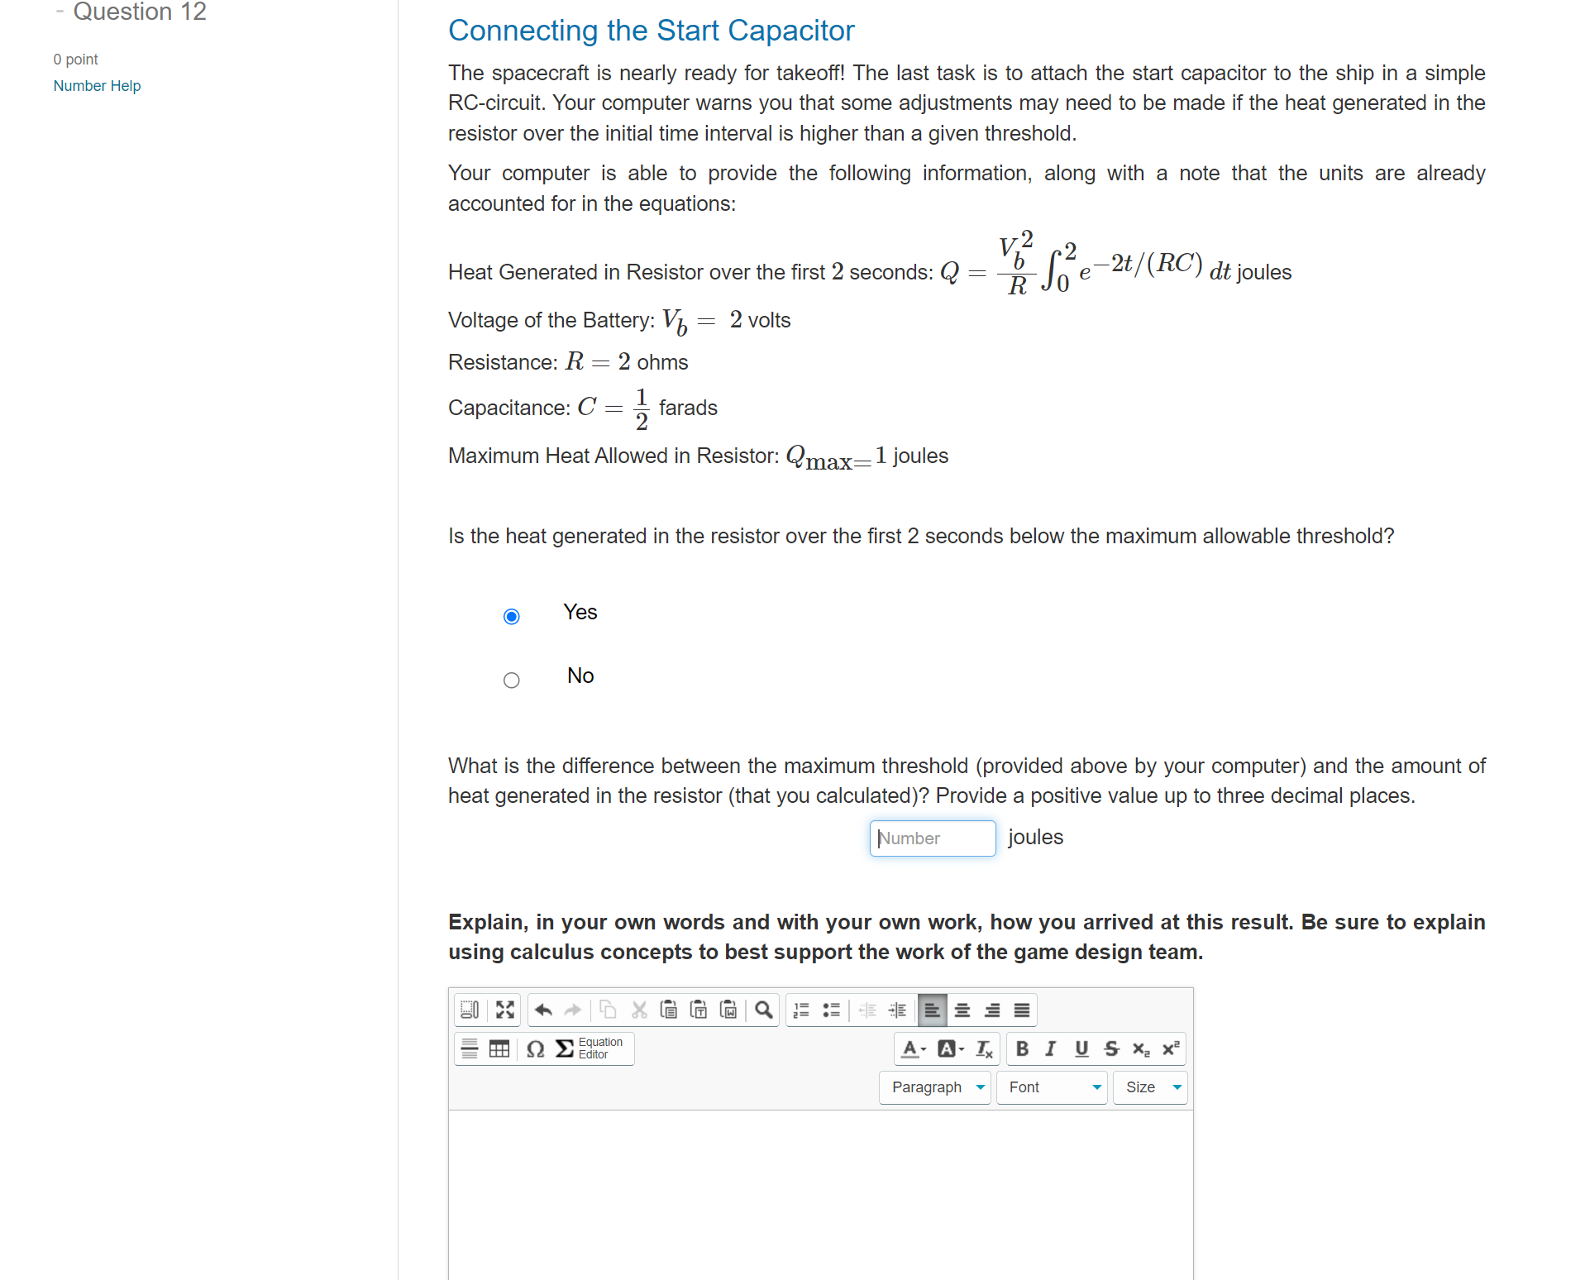The height and width of the screenshot is (1280, 1585).
Task: Insert a special character with the omega icon
Action: click(x=535, y=1048)
